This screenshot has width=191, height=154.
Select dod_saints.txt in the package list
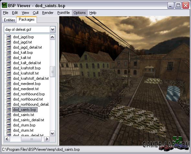click(x=24, y=115)
